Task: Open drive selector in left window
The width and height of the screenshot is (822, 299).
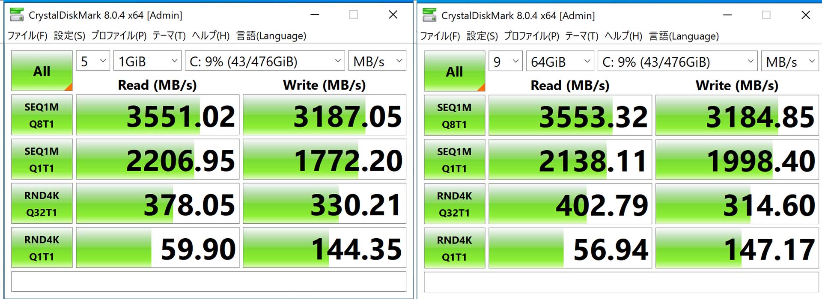Action: pos(265,61)
